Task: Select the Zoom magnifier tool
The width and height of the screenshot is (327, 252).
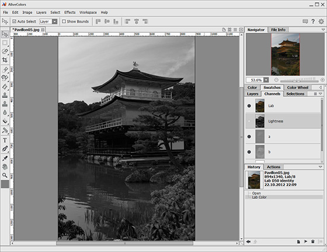Action: (5, 176)
